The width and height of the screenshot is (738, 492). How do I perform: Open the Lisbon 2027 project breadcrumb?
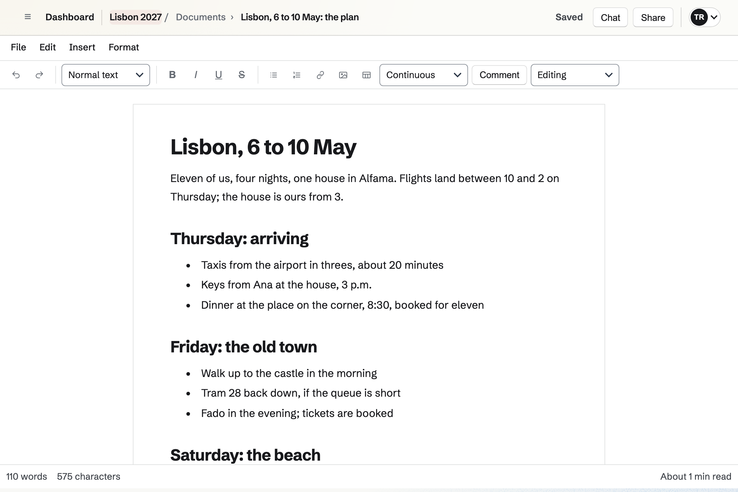tap(136, 17)
